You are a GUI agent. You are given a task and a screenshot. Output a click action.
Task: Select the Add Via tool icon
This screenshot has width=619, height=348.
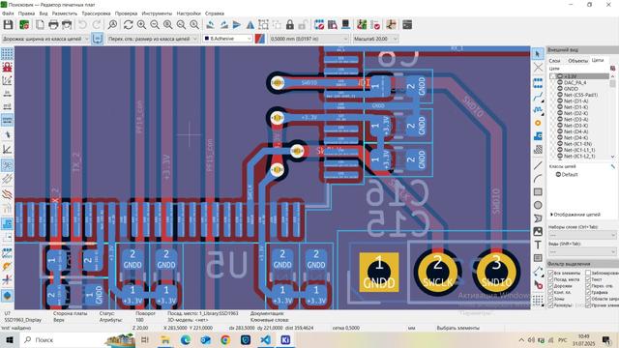coord(538,123)
